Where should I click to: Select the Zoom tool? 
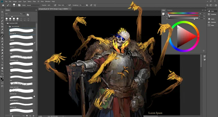coord(2,71)
